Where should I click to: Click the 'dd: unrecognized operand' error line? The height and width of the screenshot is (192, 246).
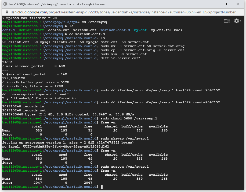pyautogui.click(x=35, y=94)
